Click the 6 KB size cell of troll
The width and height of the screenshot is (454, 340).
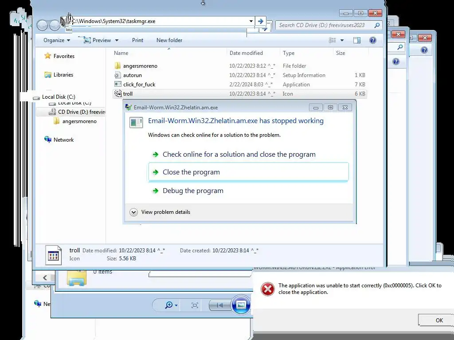pyautogui.click(x=360, y=94)
